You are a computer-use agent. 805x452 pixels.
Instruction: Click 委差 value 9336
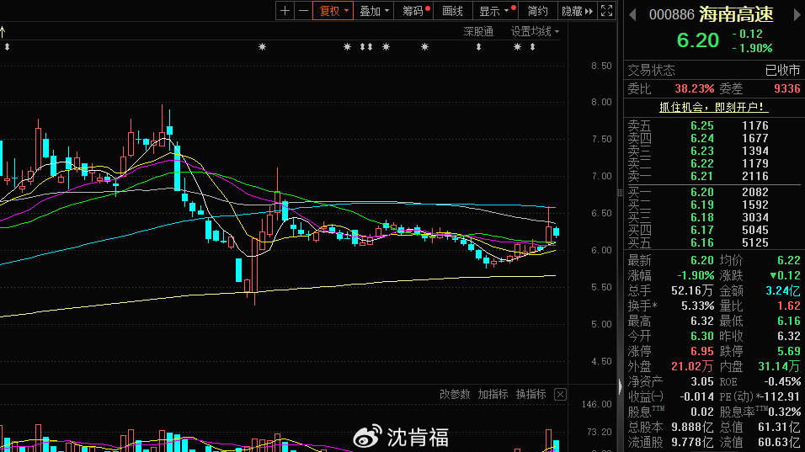[786, 88]
